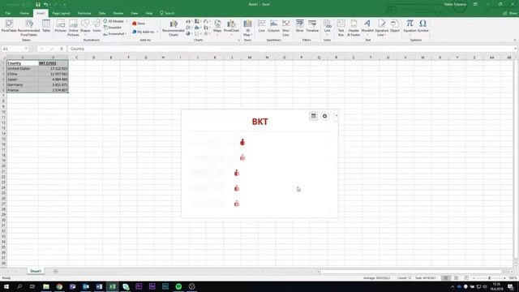Click the Share button
The image size is (519, 292).
(x=510, y=13)
